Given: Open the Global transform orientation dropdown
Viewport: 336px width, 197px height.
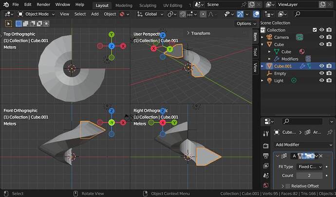Looking at the screenshot, I should click(x=150, y=14).
